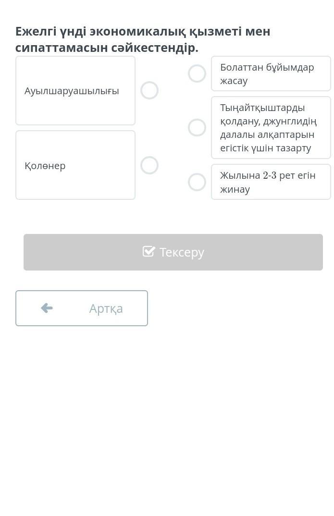Click the question heading text

pyautogui.click(x=143, y=39)
